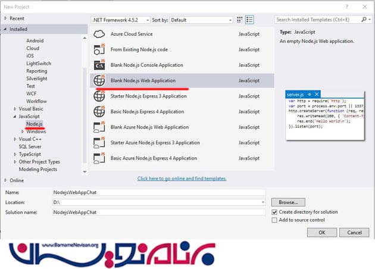Click the Cancel button
Viewport: 375px width, 269px height.
(x=354, y=233)
